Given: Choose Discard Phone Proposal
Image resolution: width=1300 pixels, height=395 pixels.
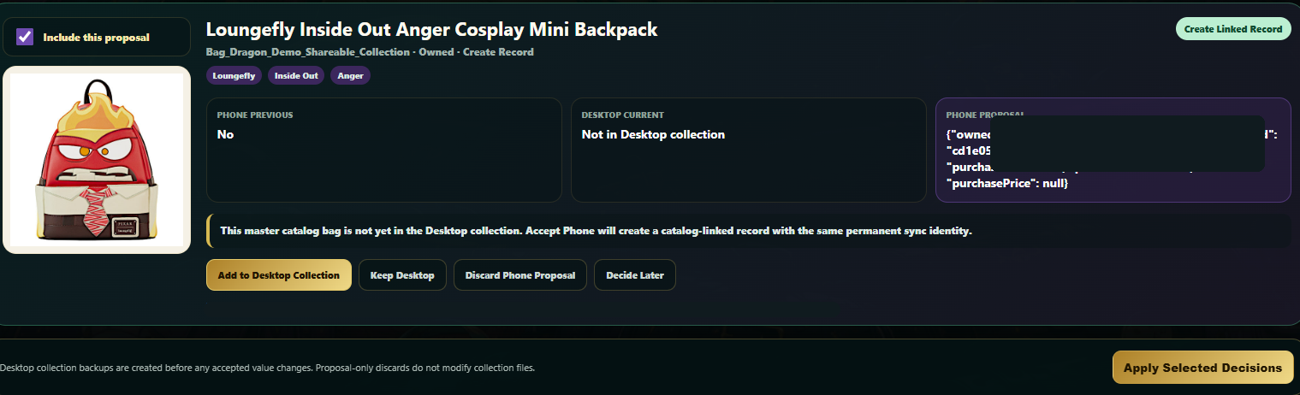Looking at the screenshot, I should [520, 275].
